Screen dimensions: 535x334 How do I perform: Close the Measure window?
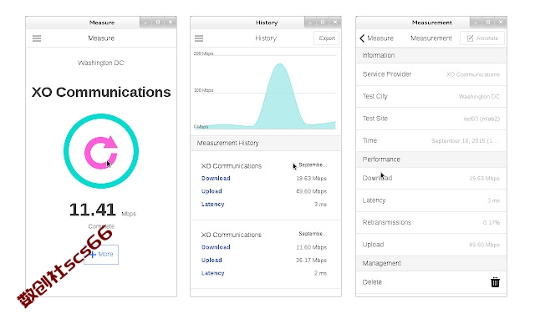pos(171,23)
